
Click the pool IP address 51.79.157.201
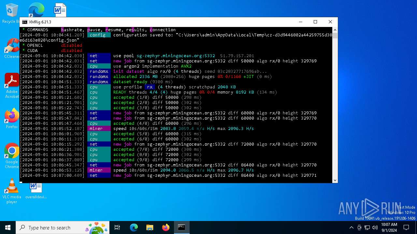237,56
